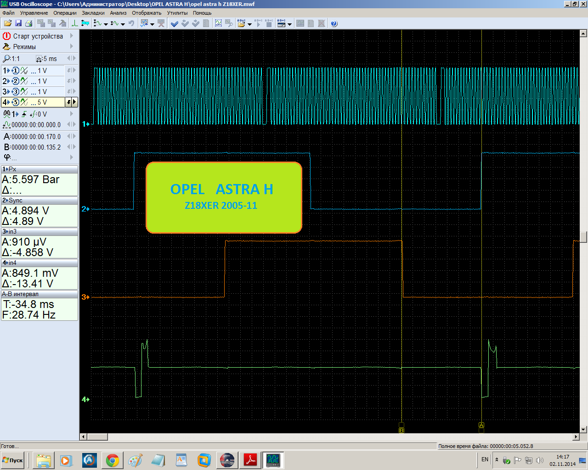Open the Анализ menu
The width and height of the screenshot is (588, 470).
tap(118, 13)
